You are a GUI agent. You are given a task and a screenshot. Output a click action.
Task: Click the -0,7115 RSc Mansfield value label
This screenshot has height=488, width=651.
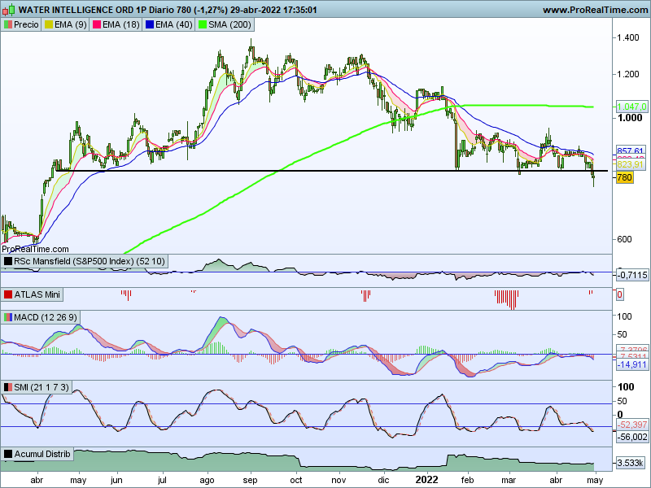click(x=632, y=275)
